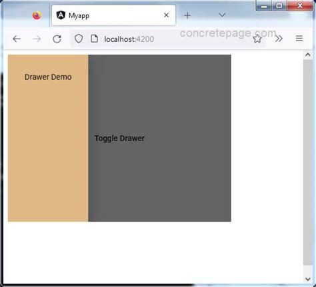
Task: Bookmark this page with star icon
Action: click(x=257, y=39)
